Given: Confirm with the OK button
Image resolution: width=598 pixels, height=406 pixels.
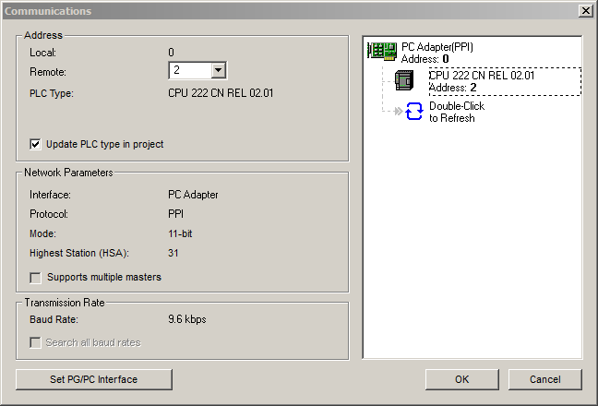Looking at the screenshot, I should (x=461, y=379).
